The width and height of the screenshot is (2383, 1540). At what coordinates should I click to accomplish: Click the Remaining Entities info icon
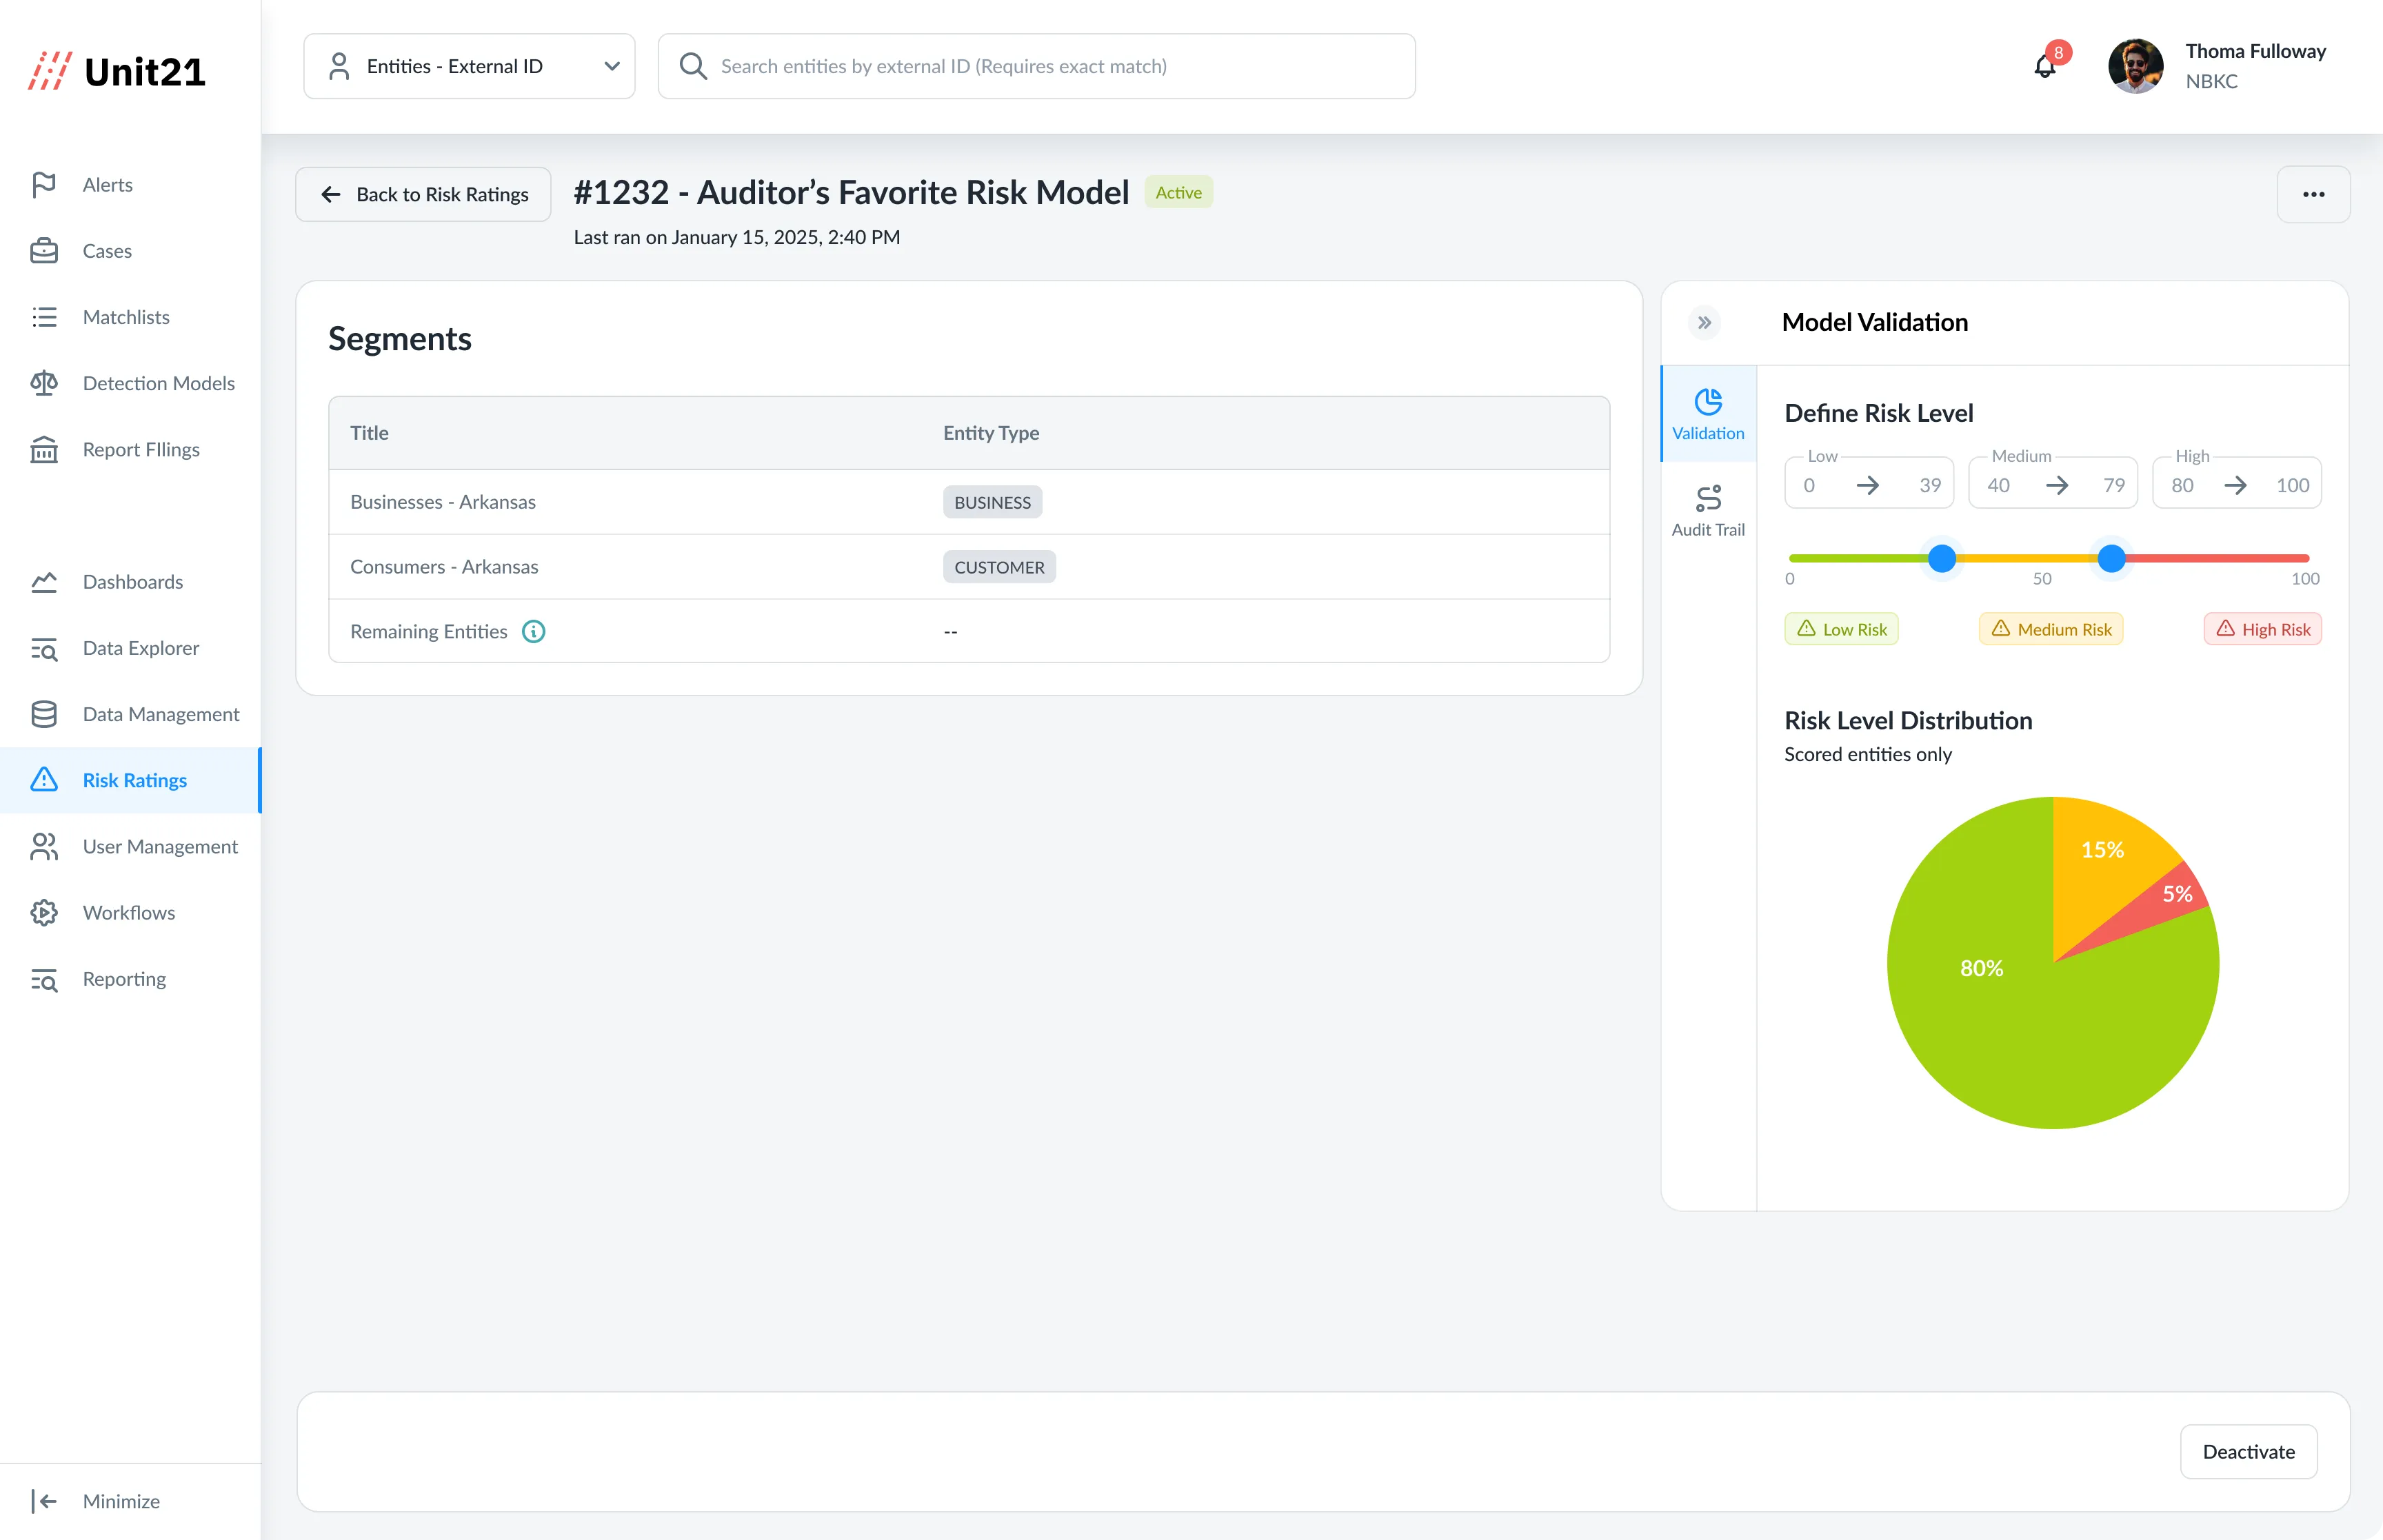coord(534,631)
